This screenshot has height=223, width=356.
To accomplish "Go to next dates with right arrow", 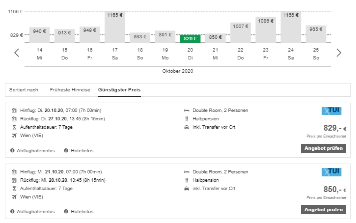I will [x=338, y=53].
